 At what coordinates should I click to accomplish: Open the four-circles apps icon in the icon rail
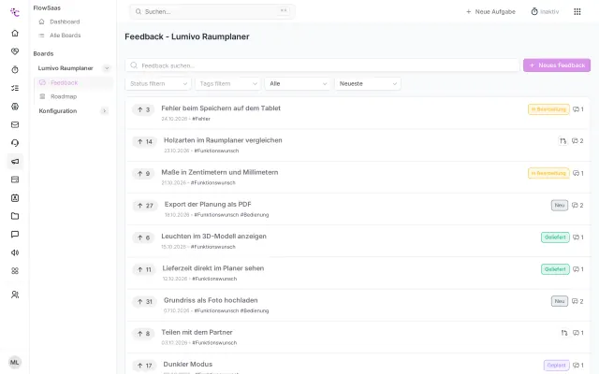(x=15, y=271)
